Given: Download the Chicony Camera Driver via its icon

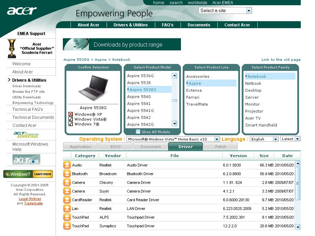Looking at the screenshot, I should click(67, 182).
